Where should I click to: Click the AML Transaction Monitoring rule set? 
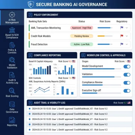point(46,28)
